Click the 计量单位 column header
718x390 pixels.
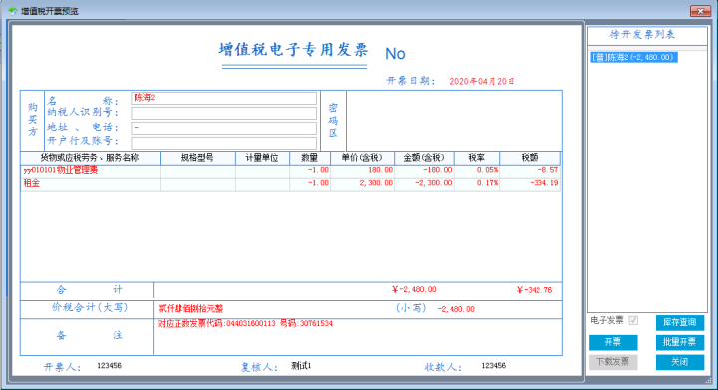[x=262, y=158]
